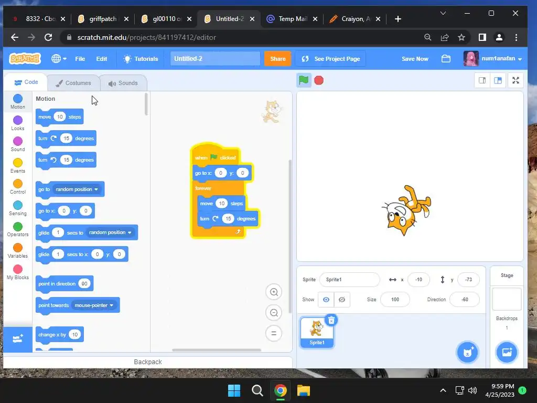
Task: Click Save Now
Action: [415, 59]
